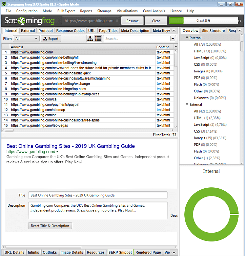Click the URL input field with gambling.com
The image size is (245, 256).
tap(91, 21)
